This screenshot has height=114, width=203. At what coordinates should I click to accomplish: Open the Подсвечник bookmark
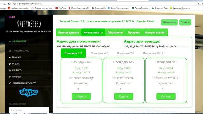[x=42, y=8]
